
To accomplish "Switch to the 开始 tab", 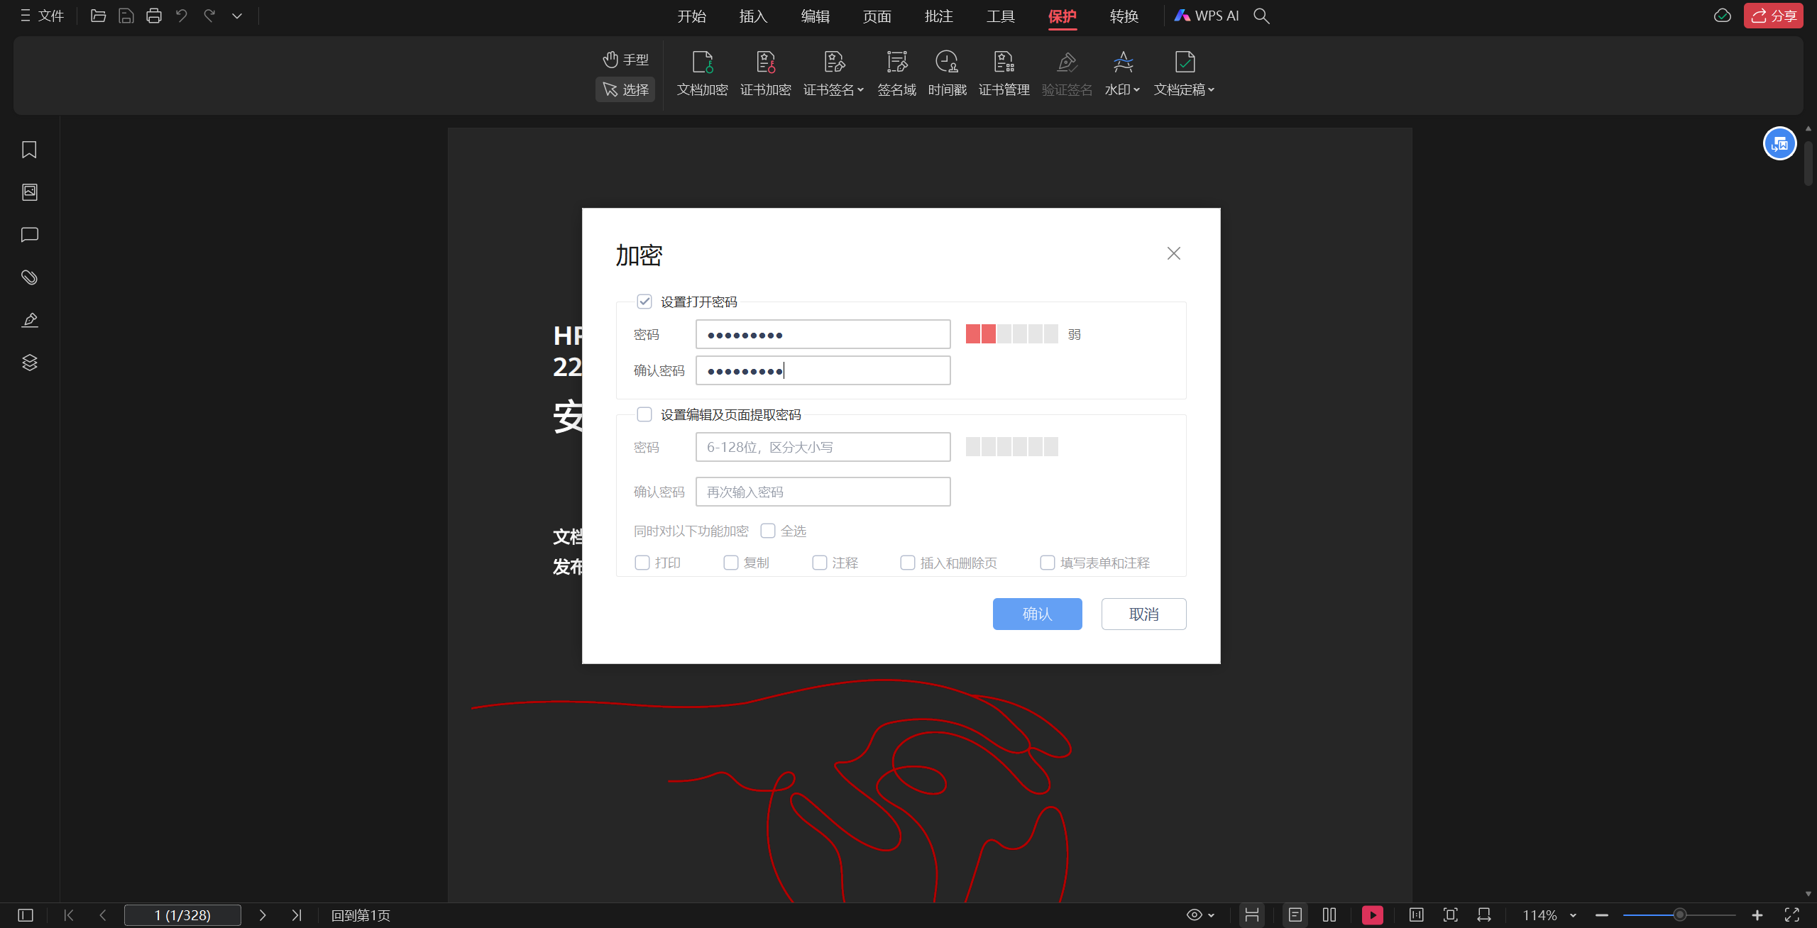I will coord(691,16).
